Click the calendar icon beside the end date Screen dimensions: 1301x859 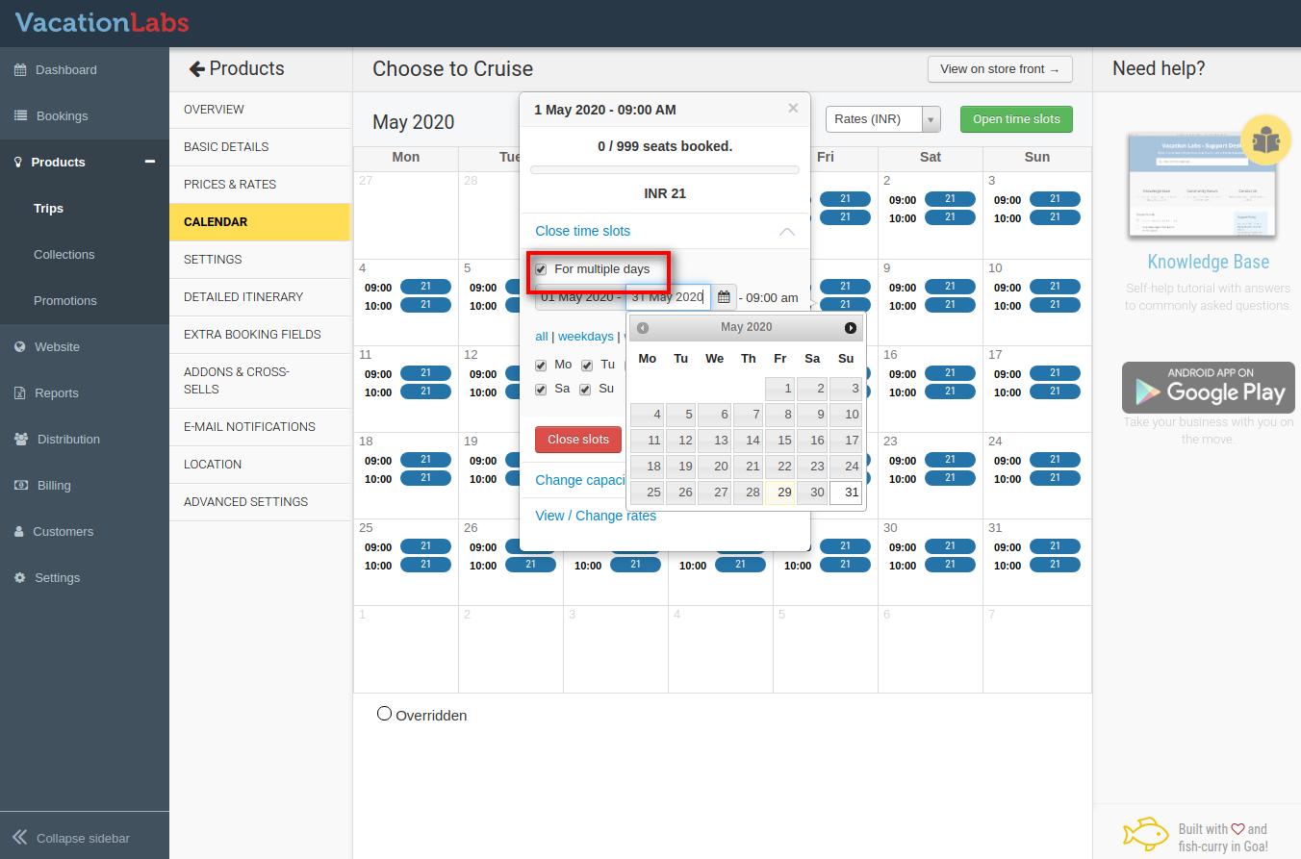coord(724,297)
